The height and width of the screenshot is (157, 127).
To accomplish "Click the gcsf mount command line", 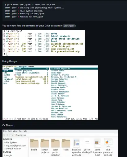I will [30, 5].
